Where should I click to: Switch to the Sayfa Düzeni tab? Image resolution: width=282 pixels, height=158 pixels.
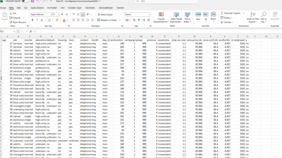(x=37, y=8)
